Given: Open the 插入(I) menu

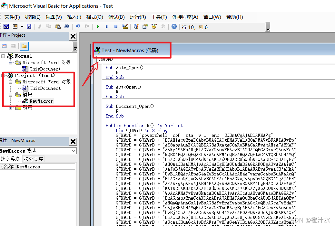Looking at the screenshot, I should point(74,17).
